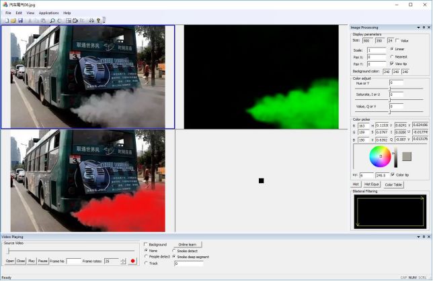Click the Hist button
Image resolution: width=433 pixels, height=281 pixels.
point(356,184)
